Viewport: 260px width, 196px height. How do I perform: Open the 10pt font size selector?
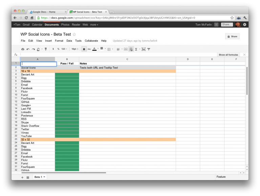point(75,49)
